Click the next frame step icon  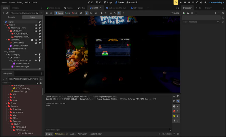(x=51, y=13)
